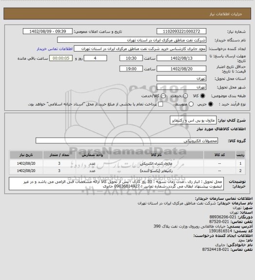This screenshot has width=255, height=280.
Task: Click the واحد شمارش column header
Action: pos(92,155)
